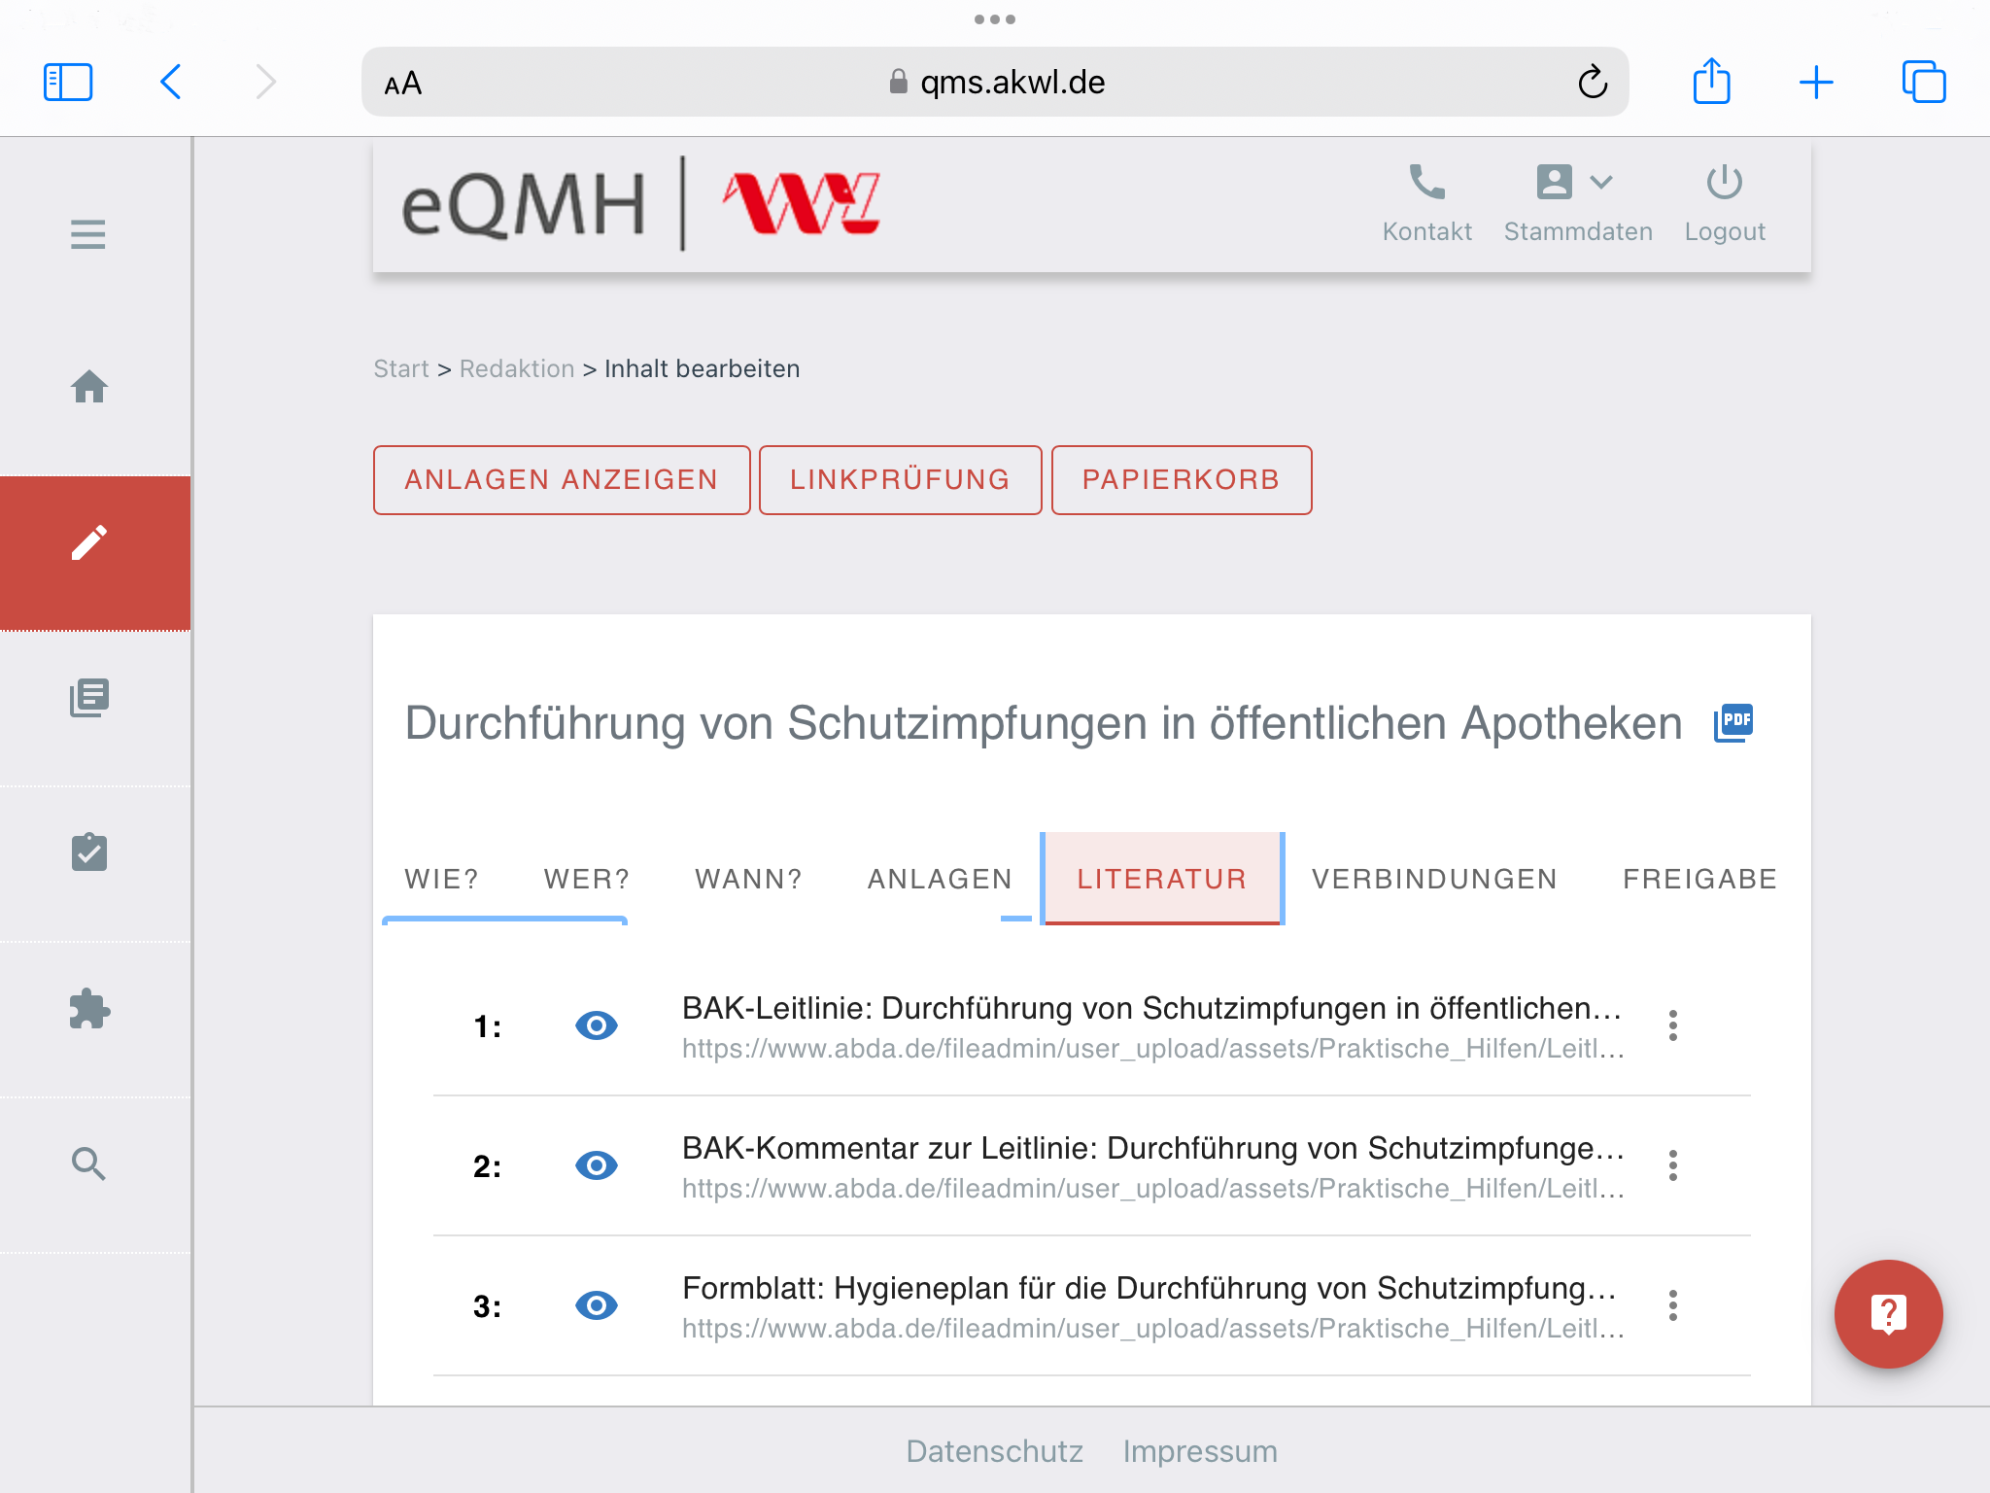Click the eQMH logo
The image size is (1990, 1493).
[x=523, y=205]
